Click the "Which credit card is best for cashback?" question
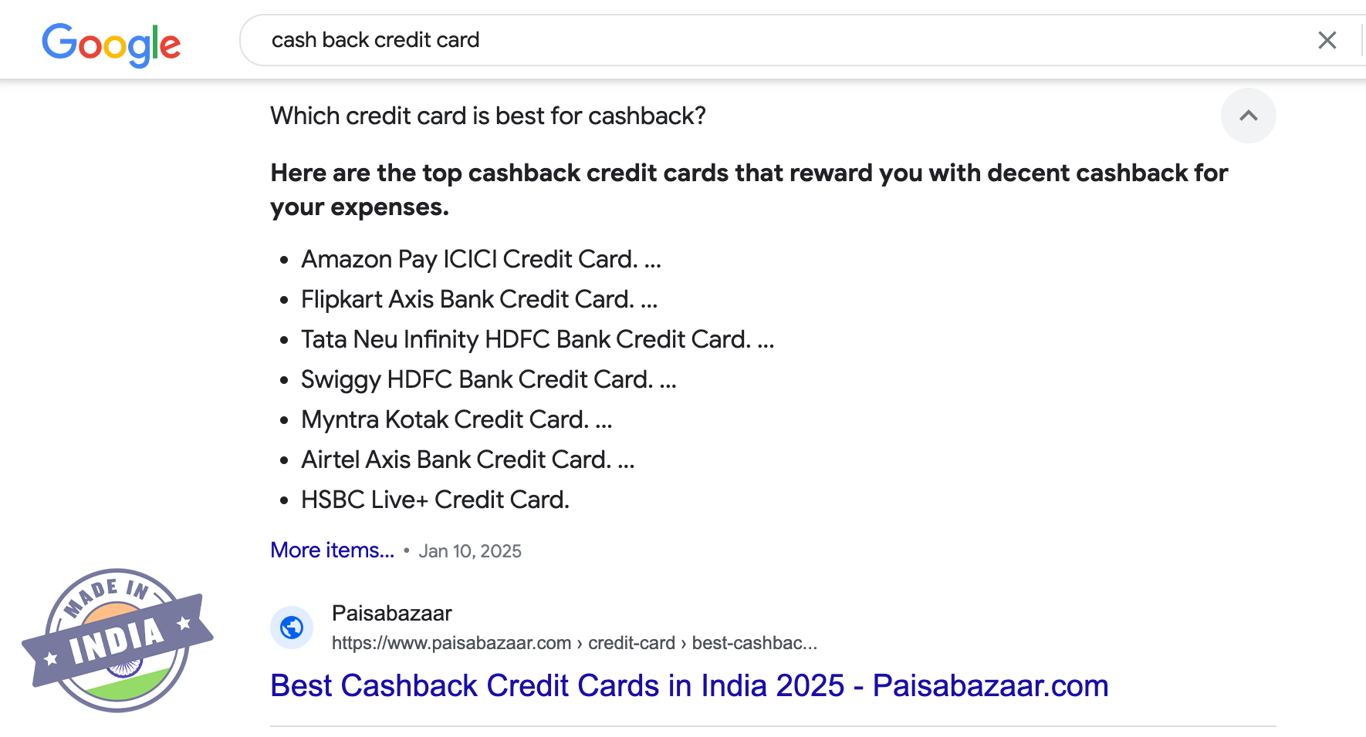 point(488,116)
